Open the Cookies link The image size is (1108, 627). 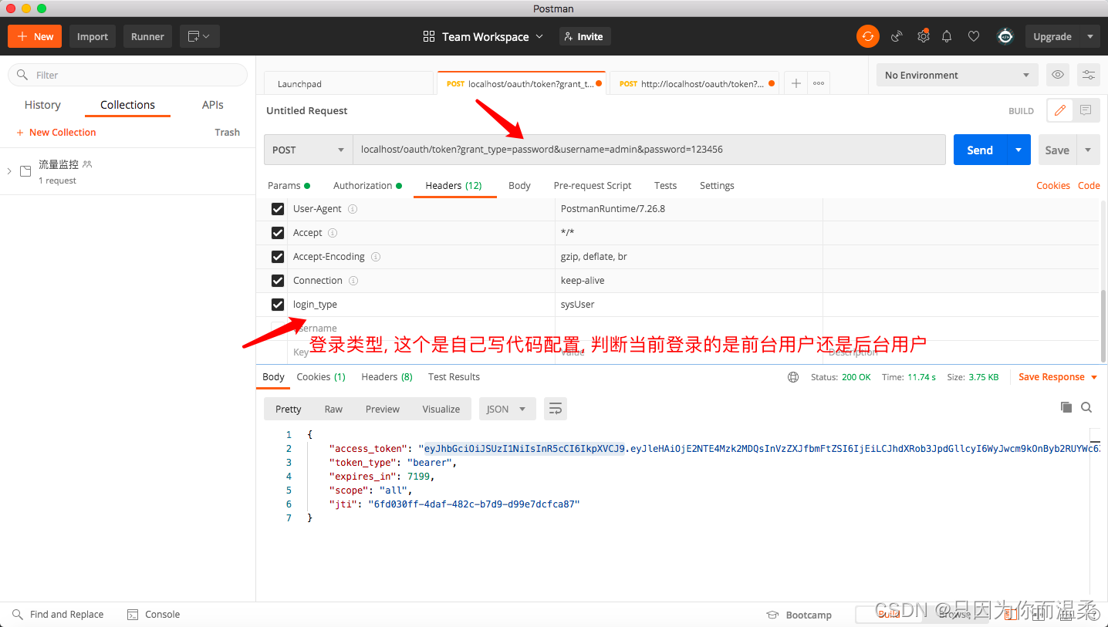pyautogui.click(x=1052, y=186)
